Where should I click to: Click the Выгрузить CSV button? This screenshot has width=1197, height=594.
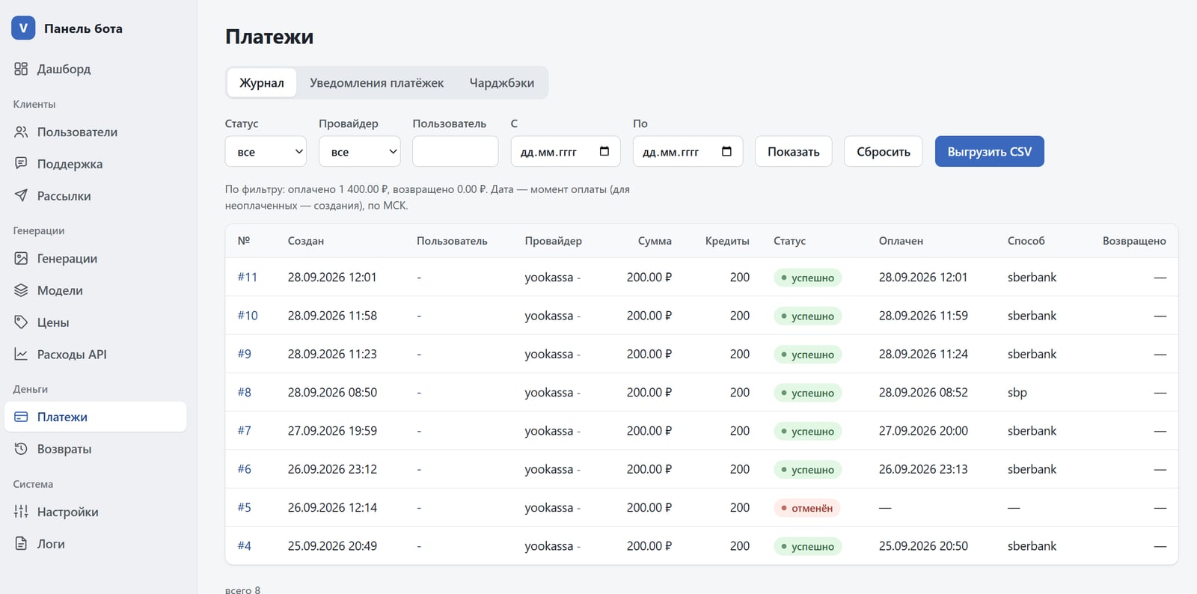click(x=989, y=151)
